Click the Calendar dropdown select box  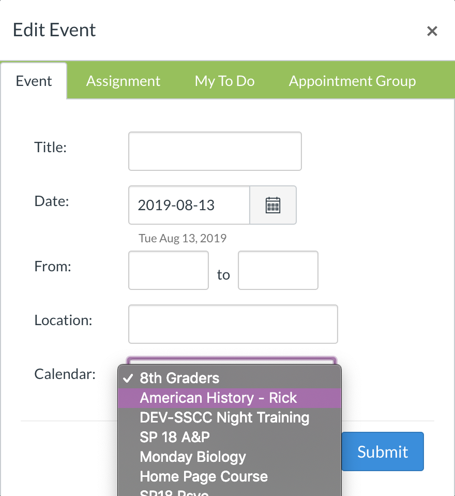232,360
